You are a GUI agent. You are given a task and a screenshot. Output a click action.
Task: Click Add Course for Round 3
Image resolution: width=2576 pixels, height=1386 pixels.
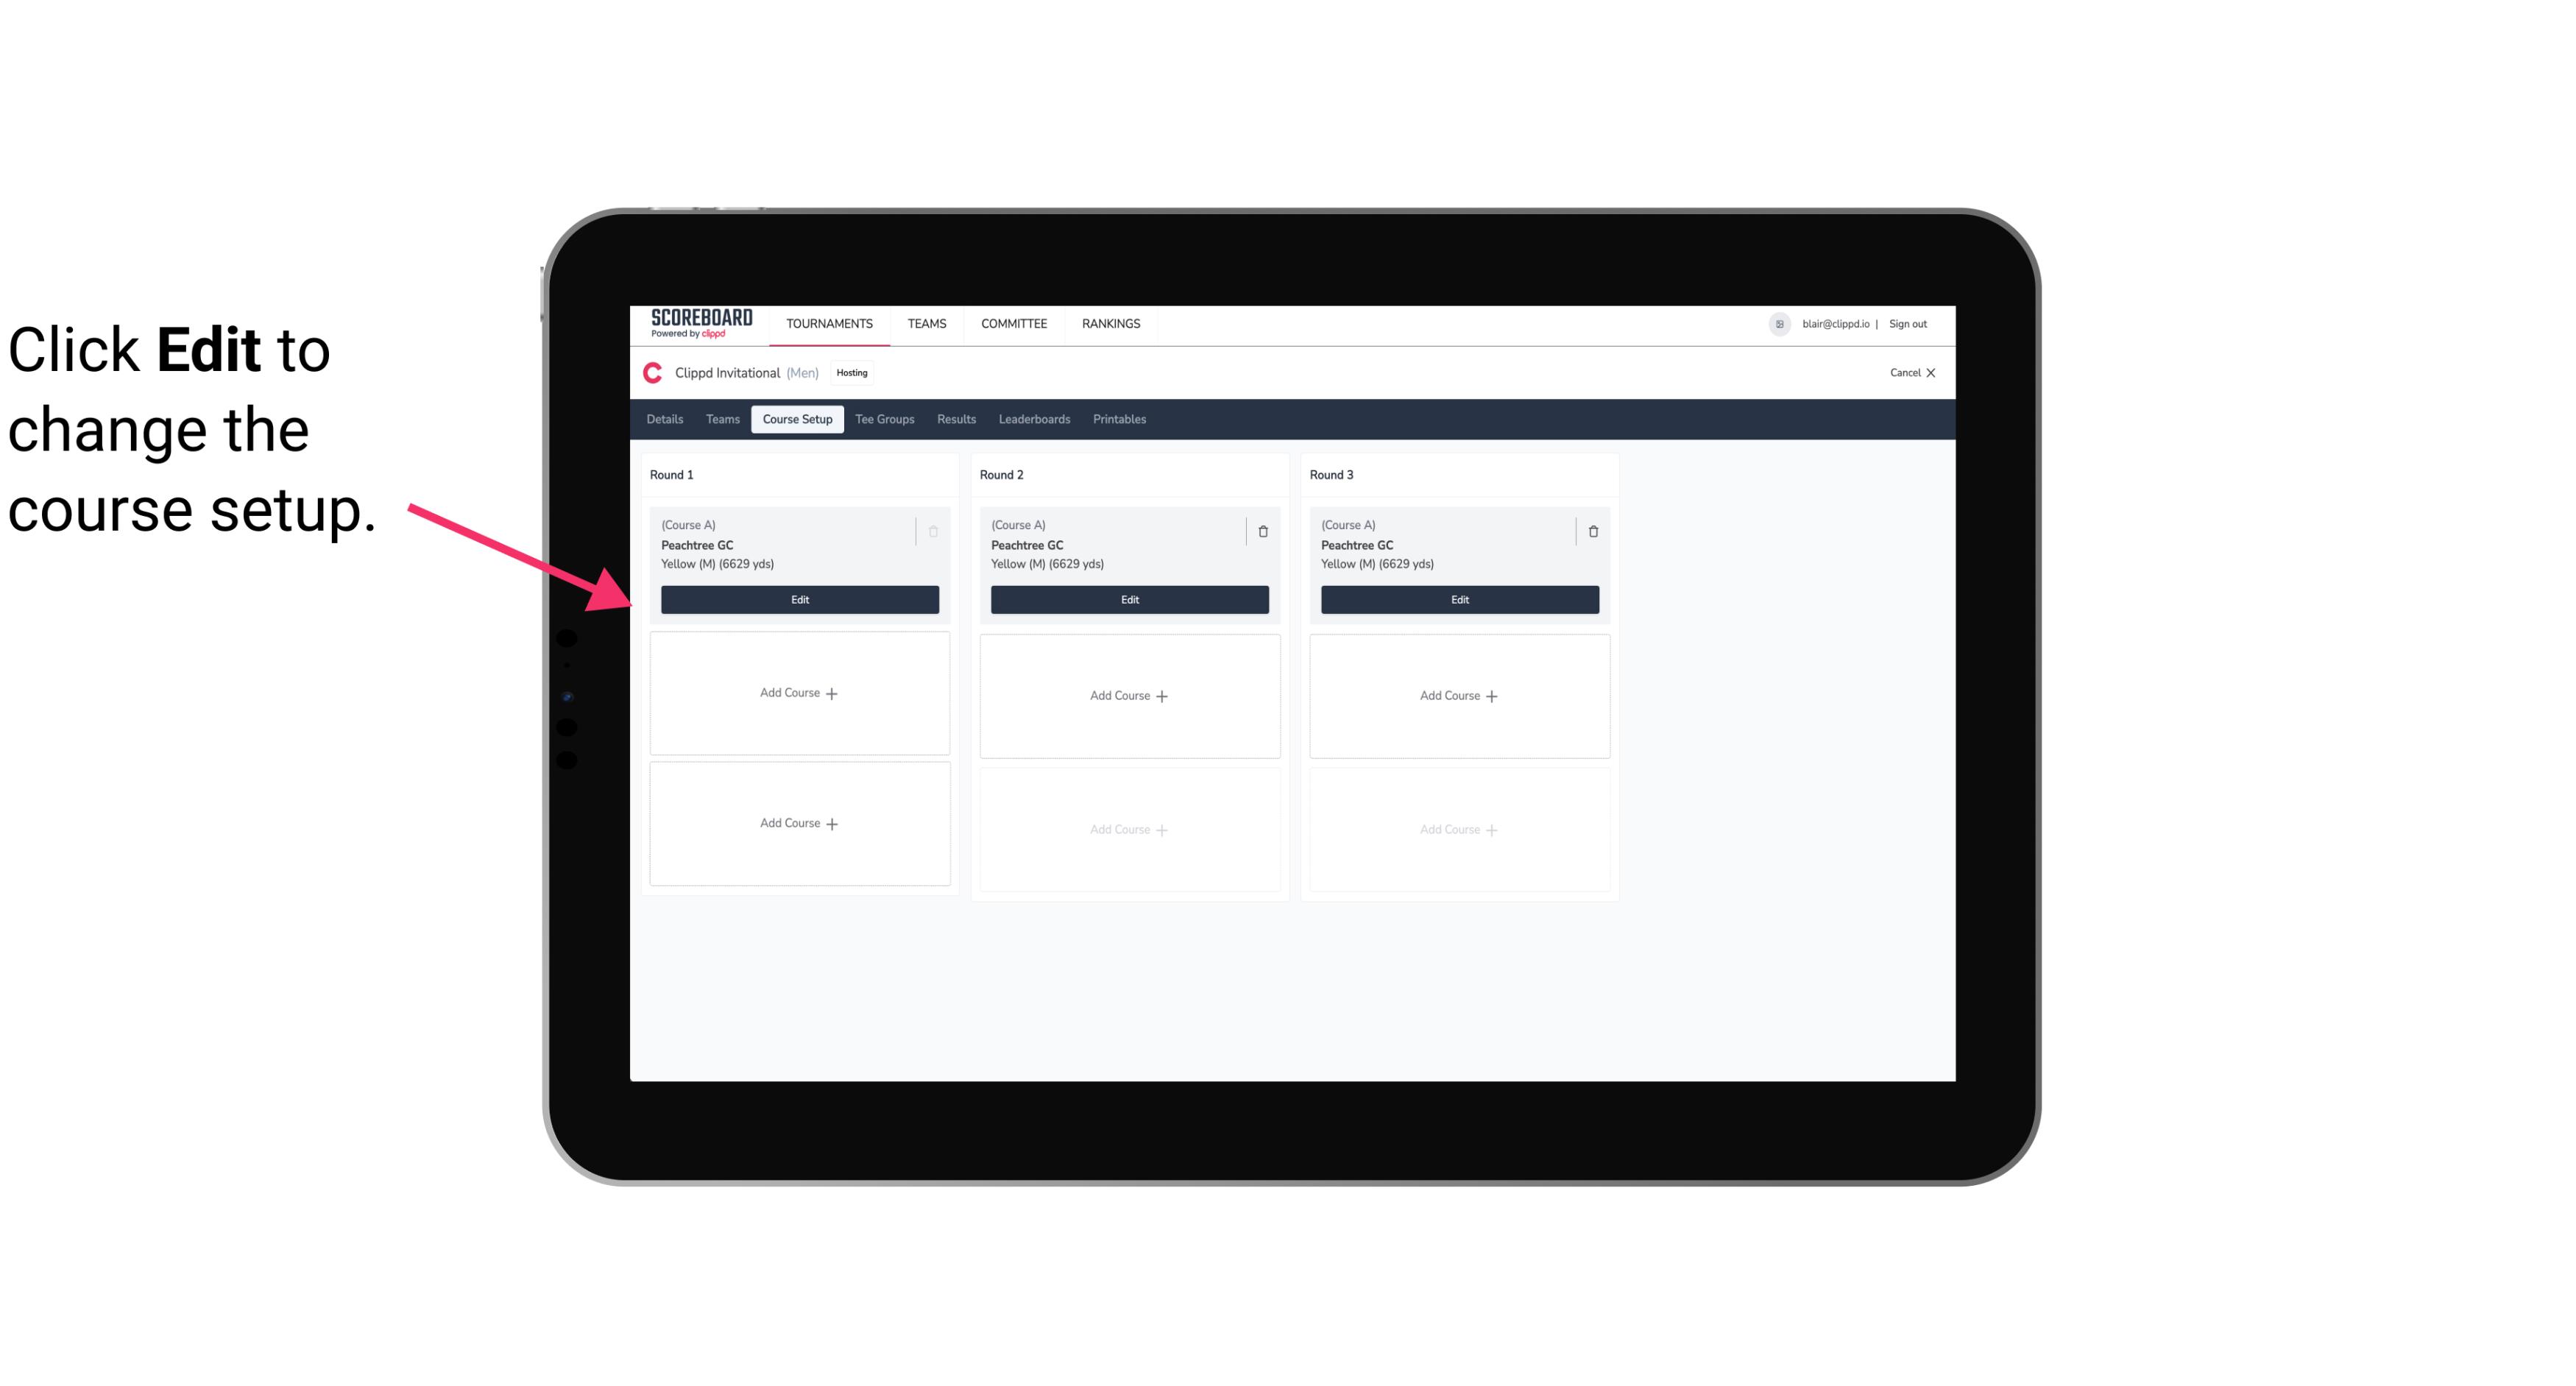[1459, 695]
